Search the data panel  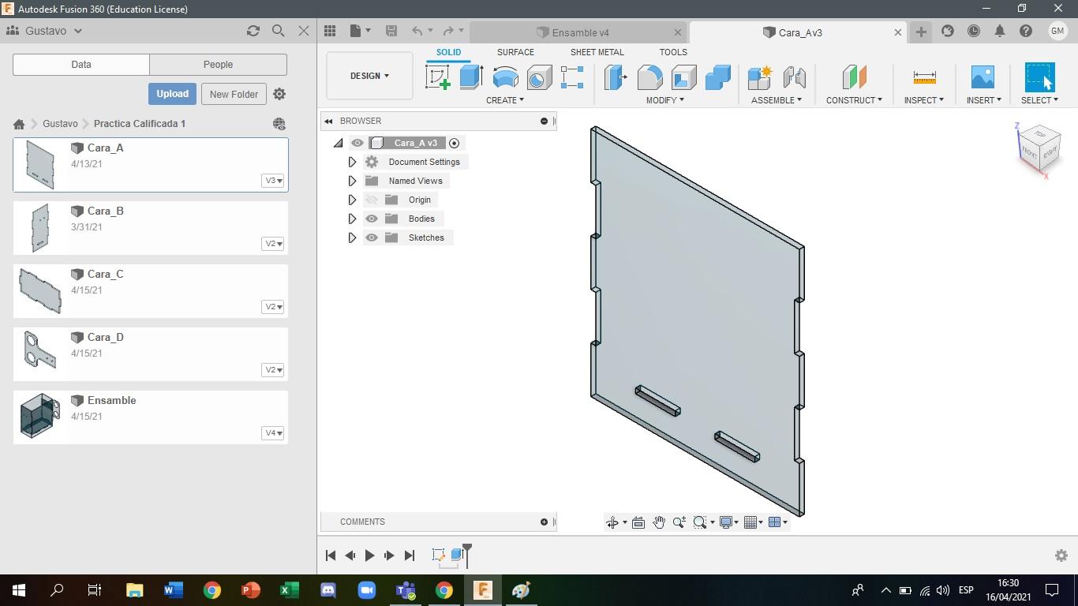pyautogui.click(x=279, y=31)
